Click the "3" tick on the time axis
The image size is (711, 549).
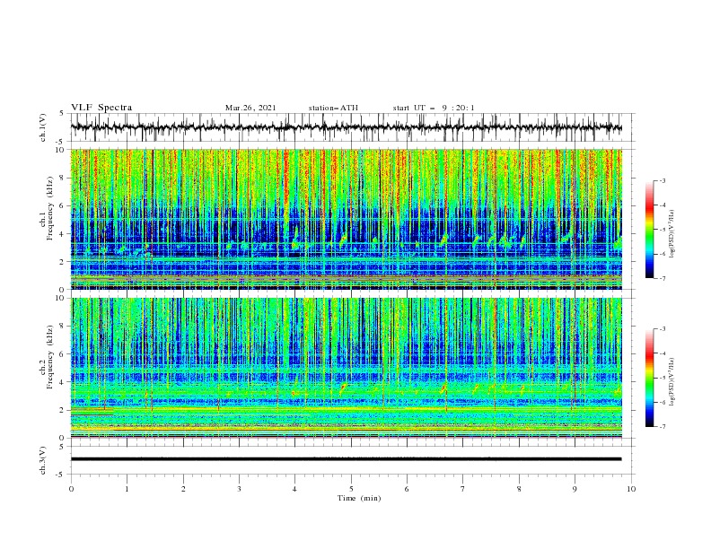click(x=239, y=489)
